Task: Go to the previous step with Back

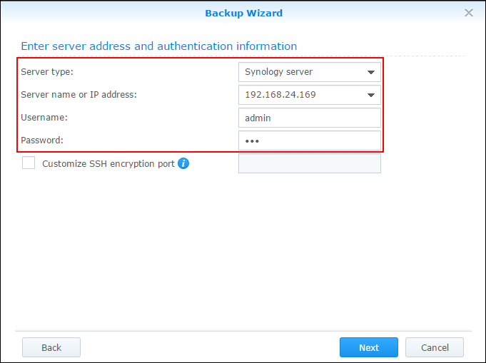Action: (51, 347)
